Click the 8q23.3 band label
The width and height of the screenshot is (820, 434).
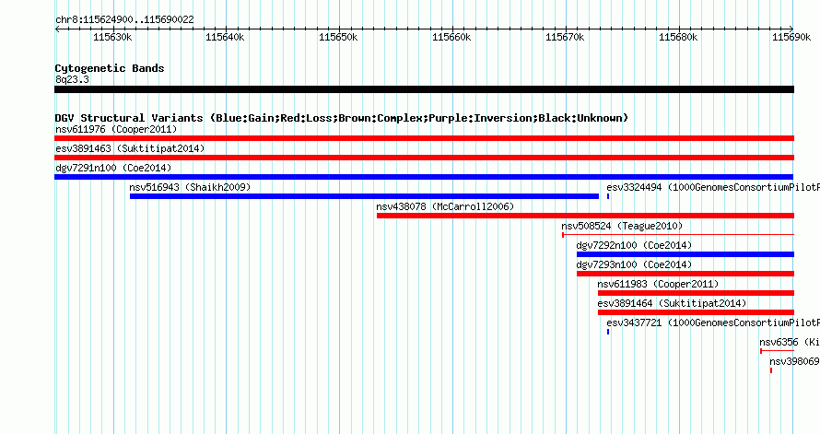72,79
